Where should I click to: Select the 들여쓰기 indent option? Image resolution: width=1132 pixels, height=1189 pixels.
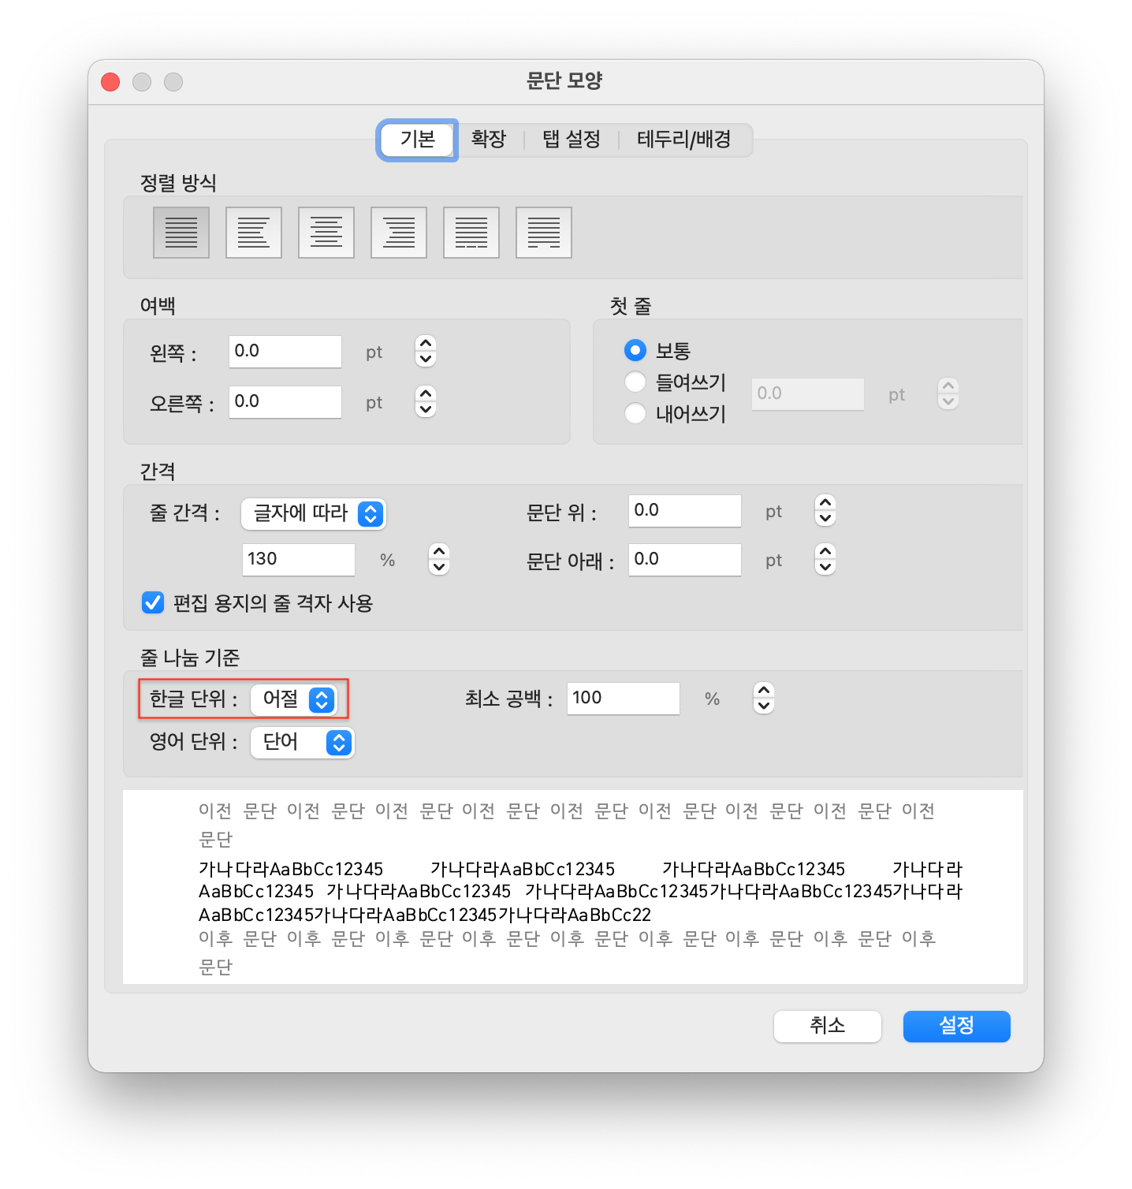(635, 382)
